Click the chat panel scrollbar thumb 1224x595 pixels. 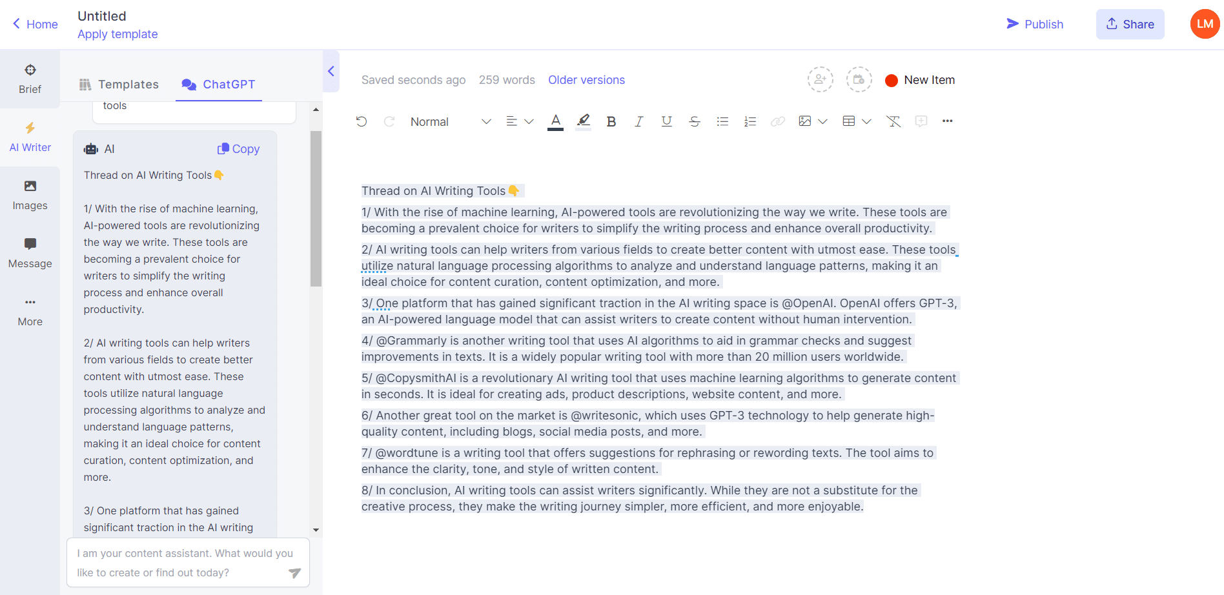(x=316, y=208)
